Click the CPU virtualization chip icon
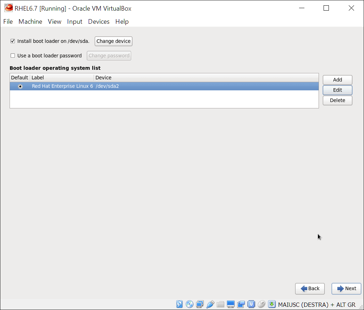This screenshot has height=310, width=364. pos(251,304)
